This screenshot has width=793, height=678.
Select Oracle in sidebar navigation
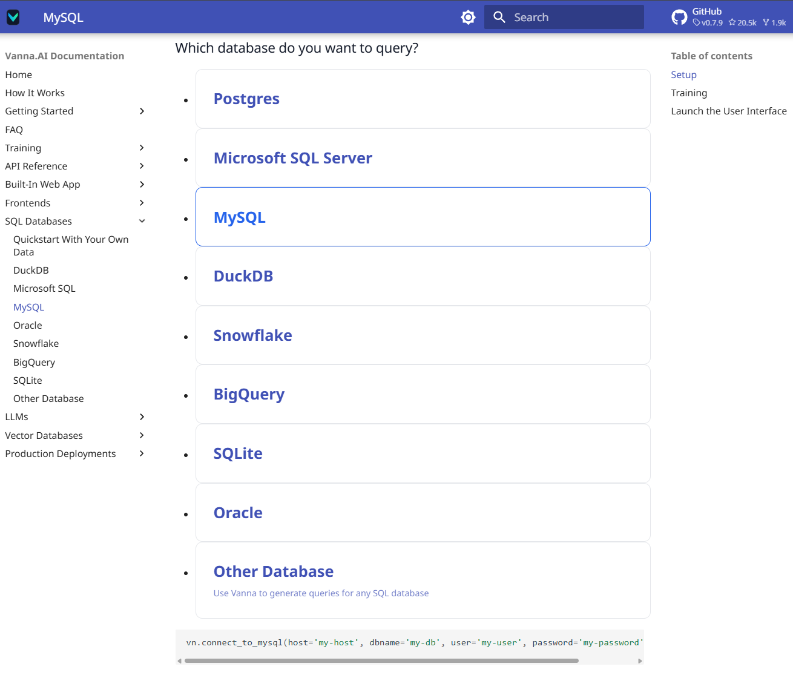(28, 325)
